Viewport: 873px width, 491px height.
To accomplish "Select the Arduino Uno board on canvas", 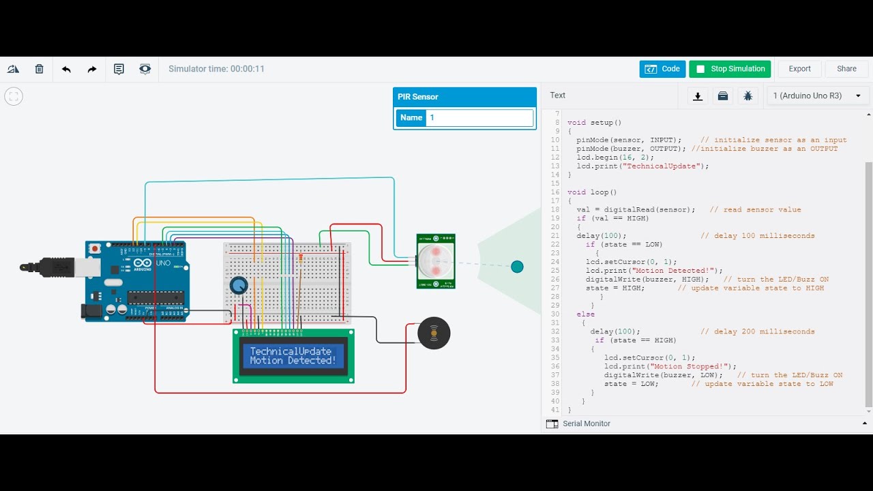I will click(136, 281).
